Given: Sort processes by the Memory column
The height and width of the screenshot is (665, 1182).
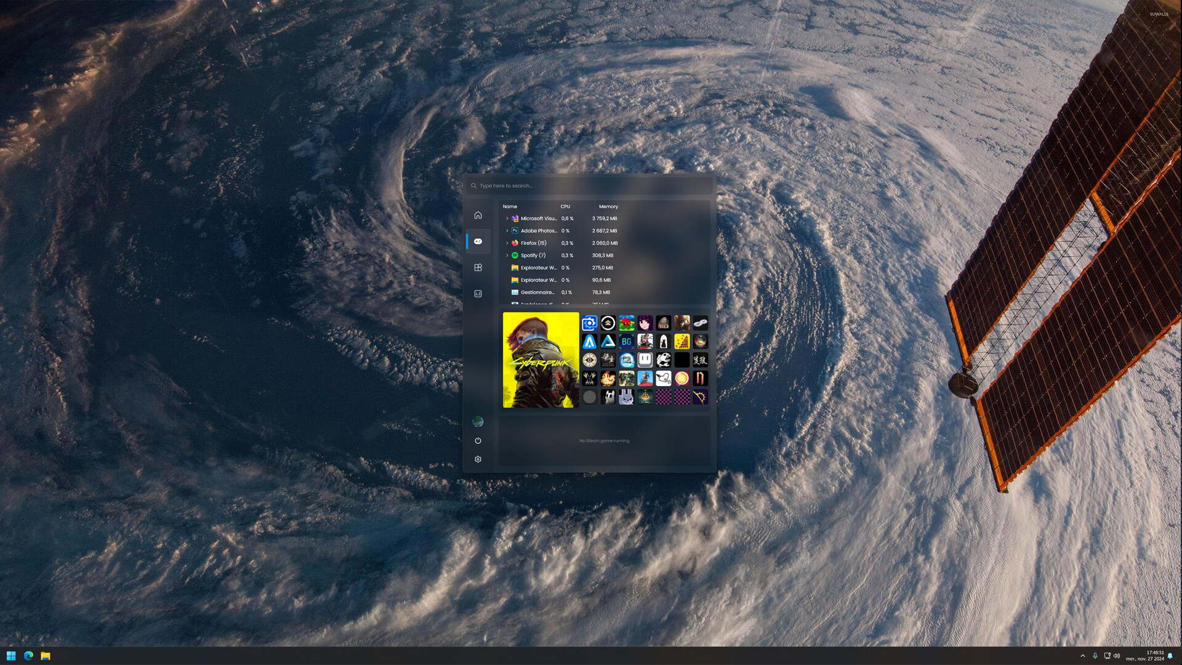Looking at the screenshot, I should [608, 206].
